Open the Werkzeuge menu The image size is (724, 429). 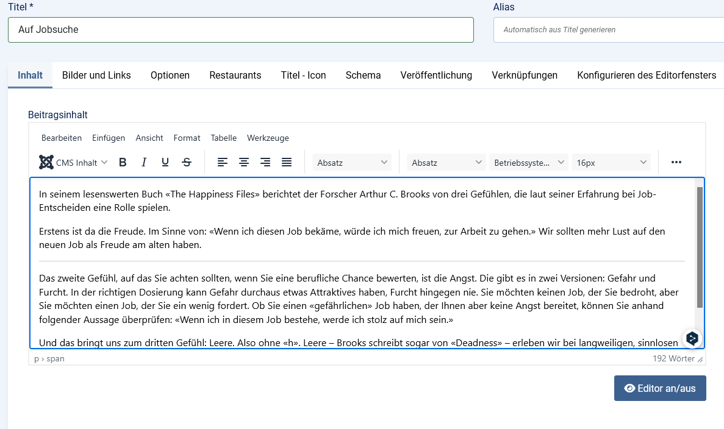click(x=268, y=138)
